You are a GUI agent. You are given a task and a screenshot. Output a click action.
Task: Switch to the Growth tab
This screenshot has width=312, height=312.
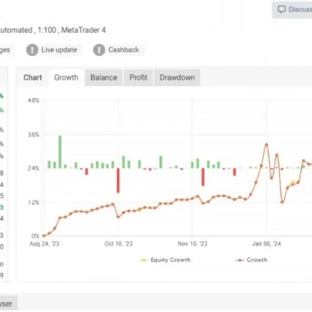coord(66,77)
